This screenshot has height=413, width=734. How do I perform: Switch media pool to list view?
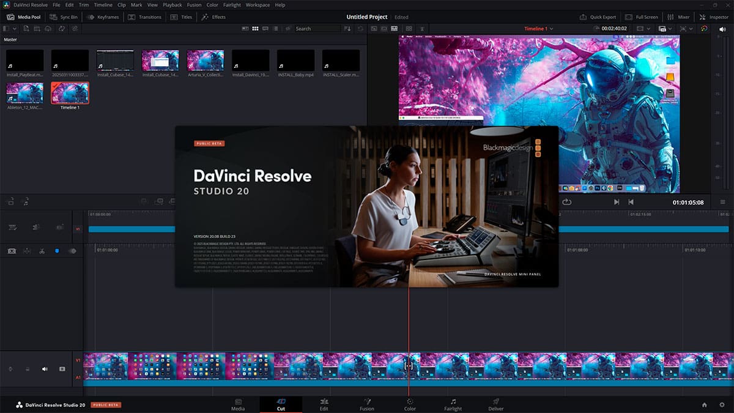pos(276,29)
